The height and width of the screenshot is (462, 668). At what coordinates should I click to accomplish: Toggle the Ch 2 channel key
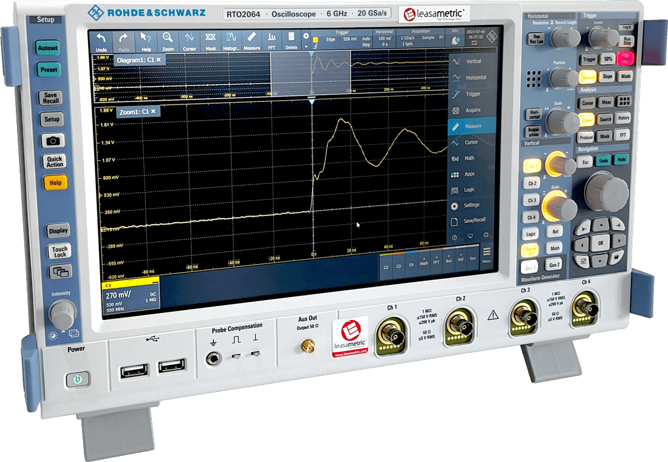tap(532, 183)
